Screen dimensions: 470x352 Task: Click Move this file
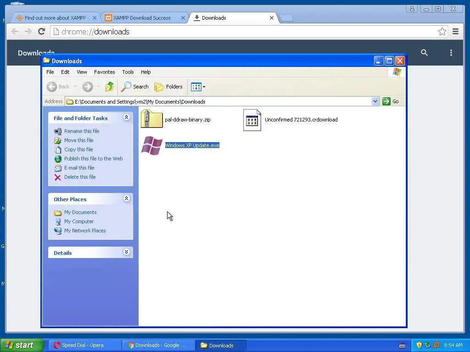[79, 140]
